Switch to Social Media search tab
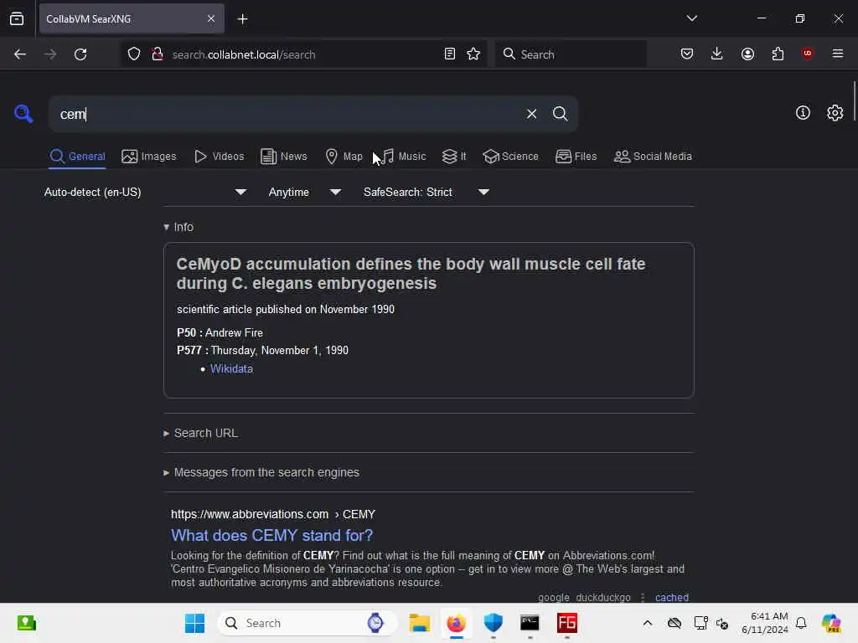 pos(653,157)
